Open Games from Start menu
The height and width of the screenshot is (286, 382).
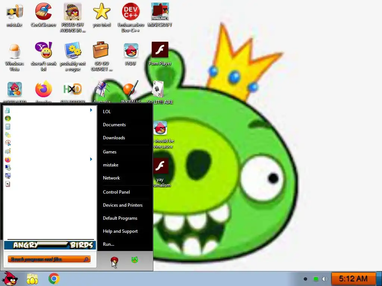tap(110, 152)
